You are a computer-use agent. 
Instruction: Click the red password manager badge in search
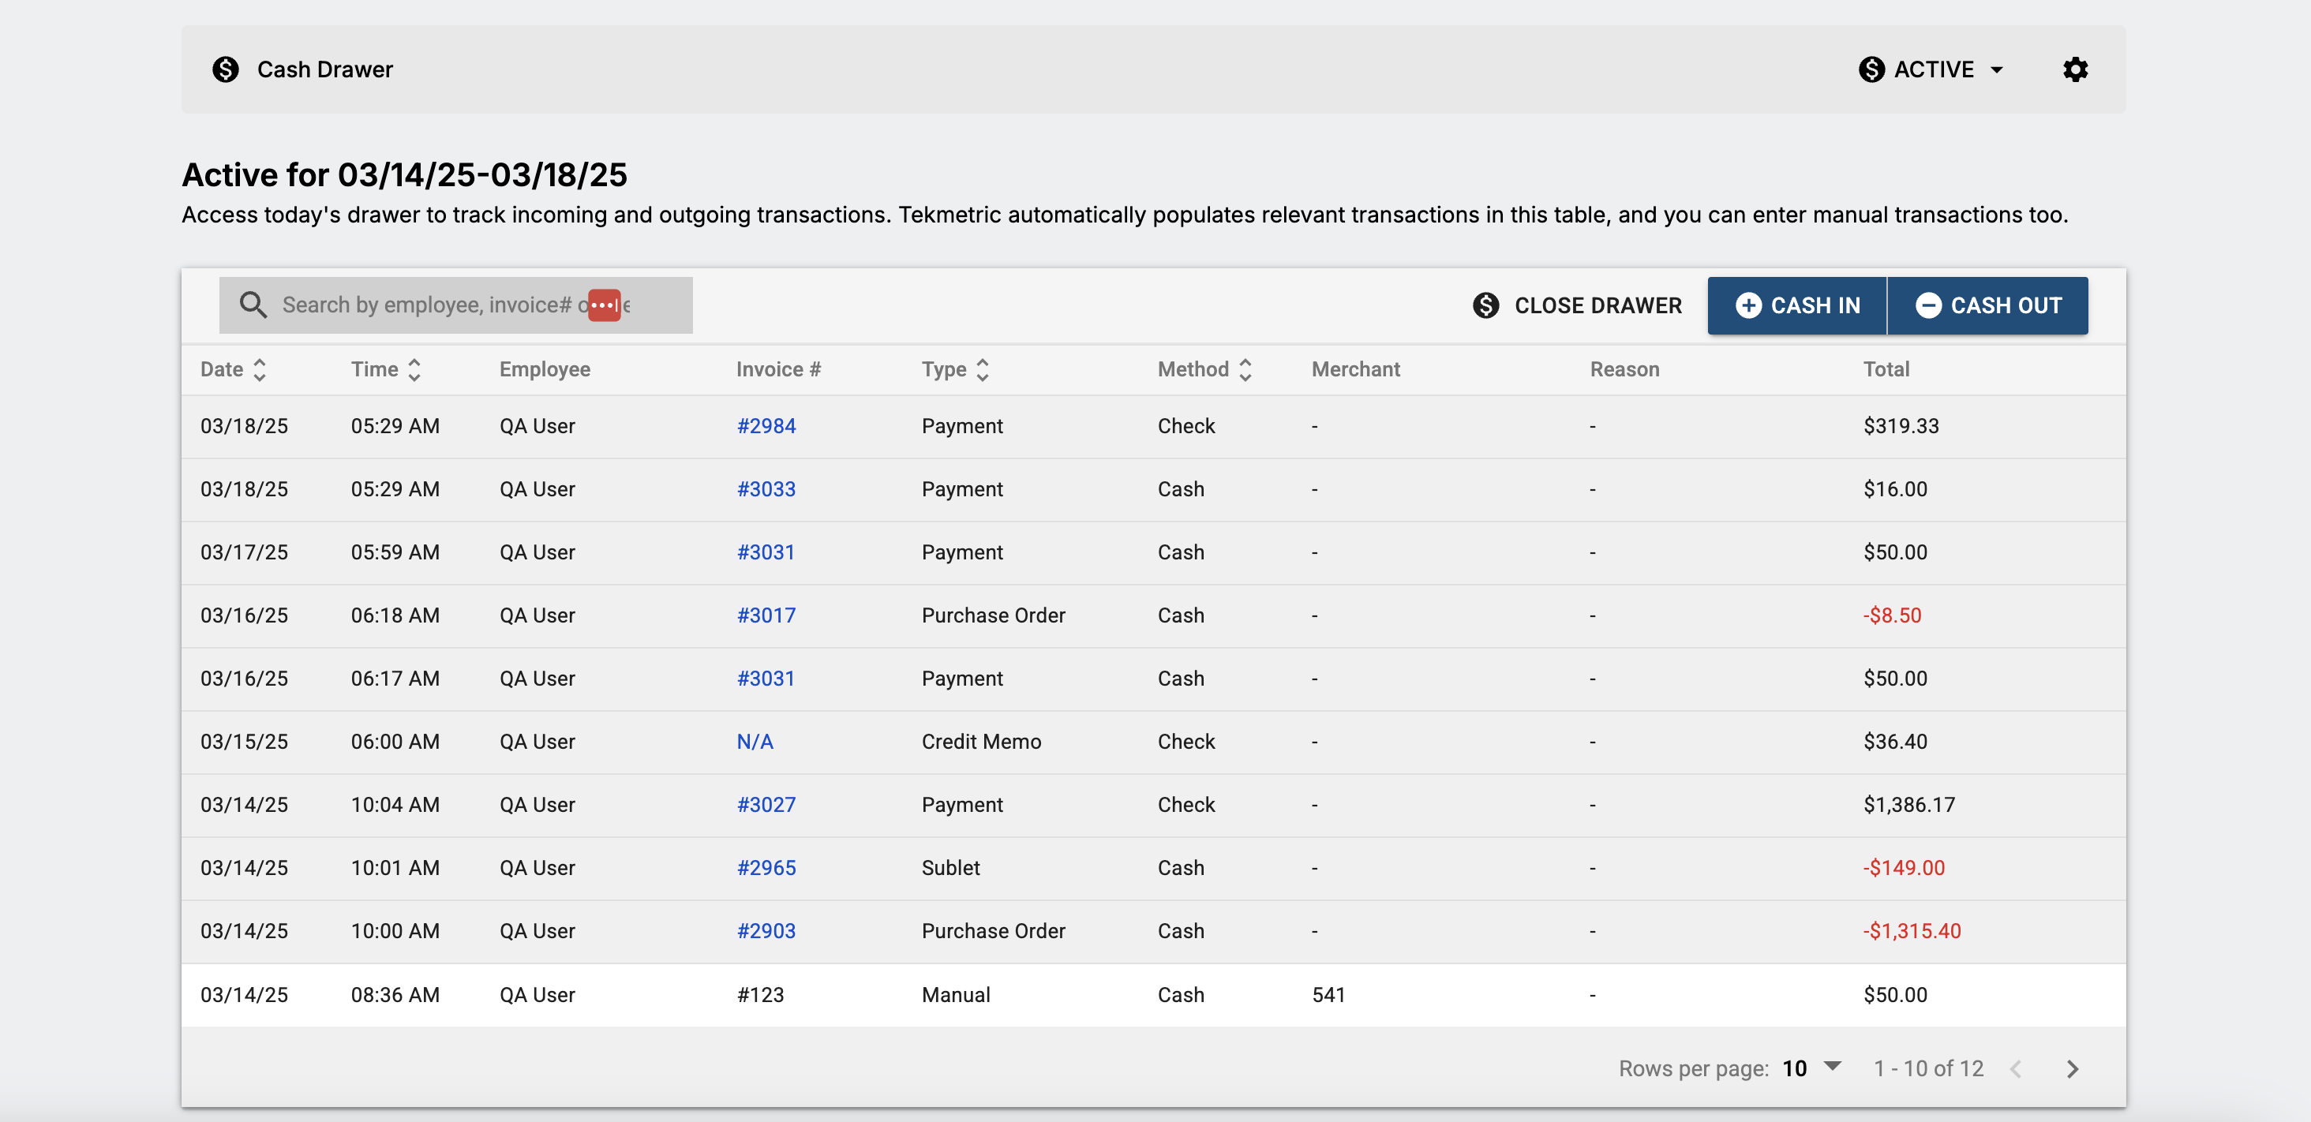(x=604, y=305)
